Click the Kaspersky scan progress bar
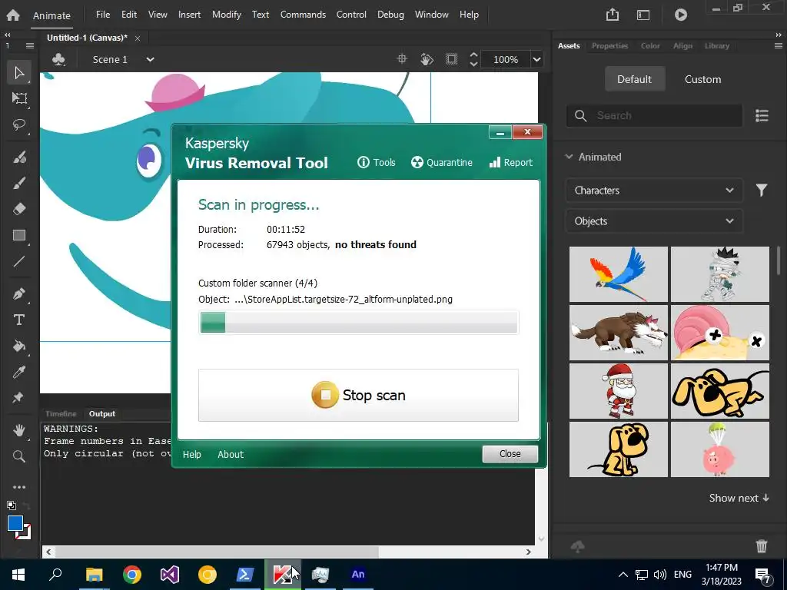The image size is (787, 590). click(358, 322)
